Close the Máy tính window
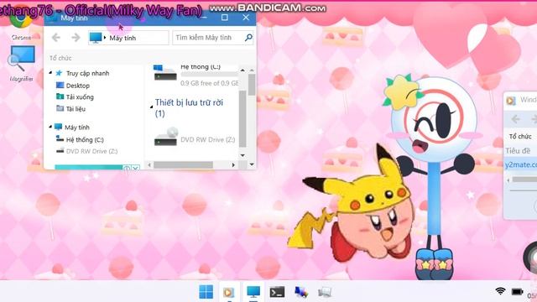This screenshot has width=537, height=302. (x=246, y=17)
